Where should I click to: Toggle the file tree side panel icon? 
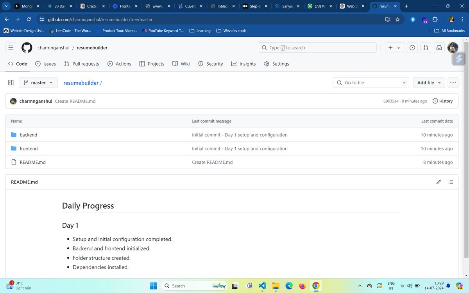point(11,82)
